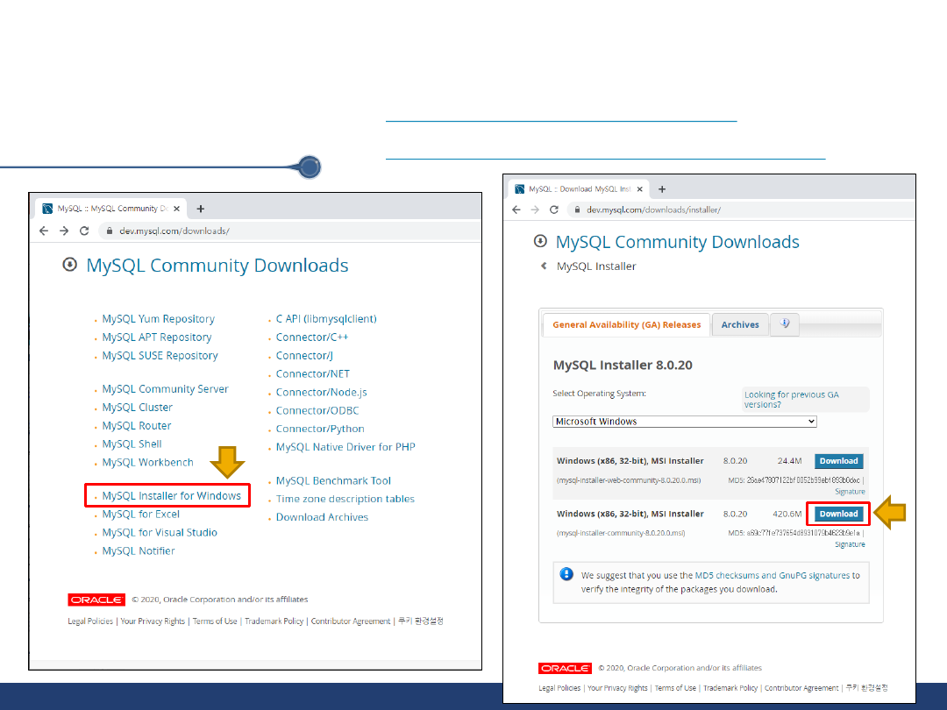The width and height of the screenshot is (947, 710).
Task: Download the 24.4M web MSI installer
Action: click(x=838, y=461)
